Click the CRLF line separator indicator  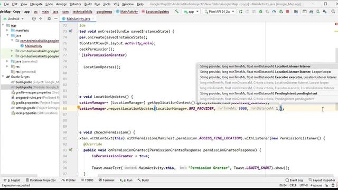coord(293,185)
